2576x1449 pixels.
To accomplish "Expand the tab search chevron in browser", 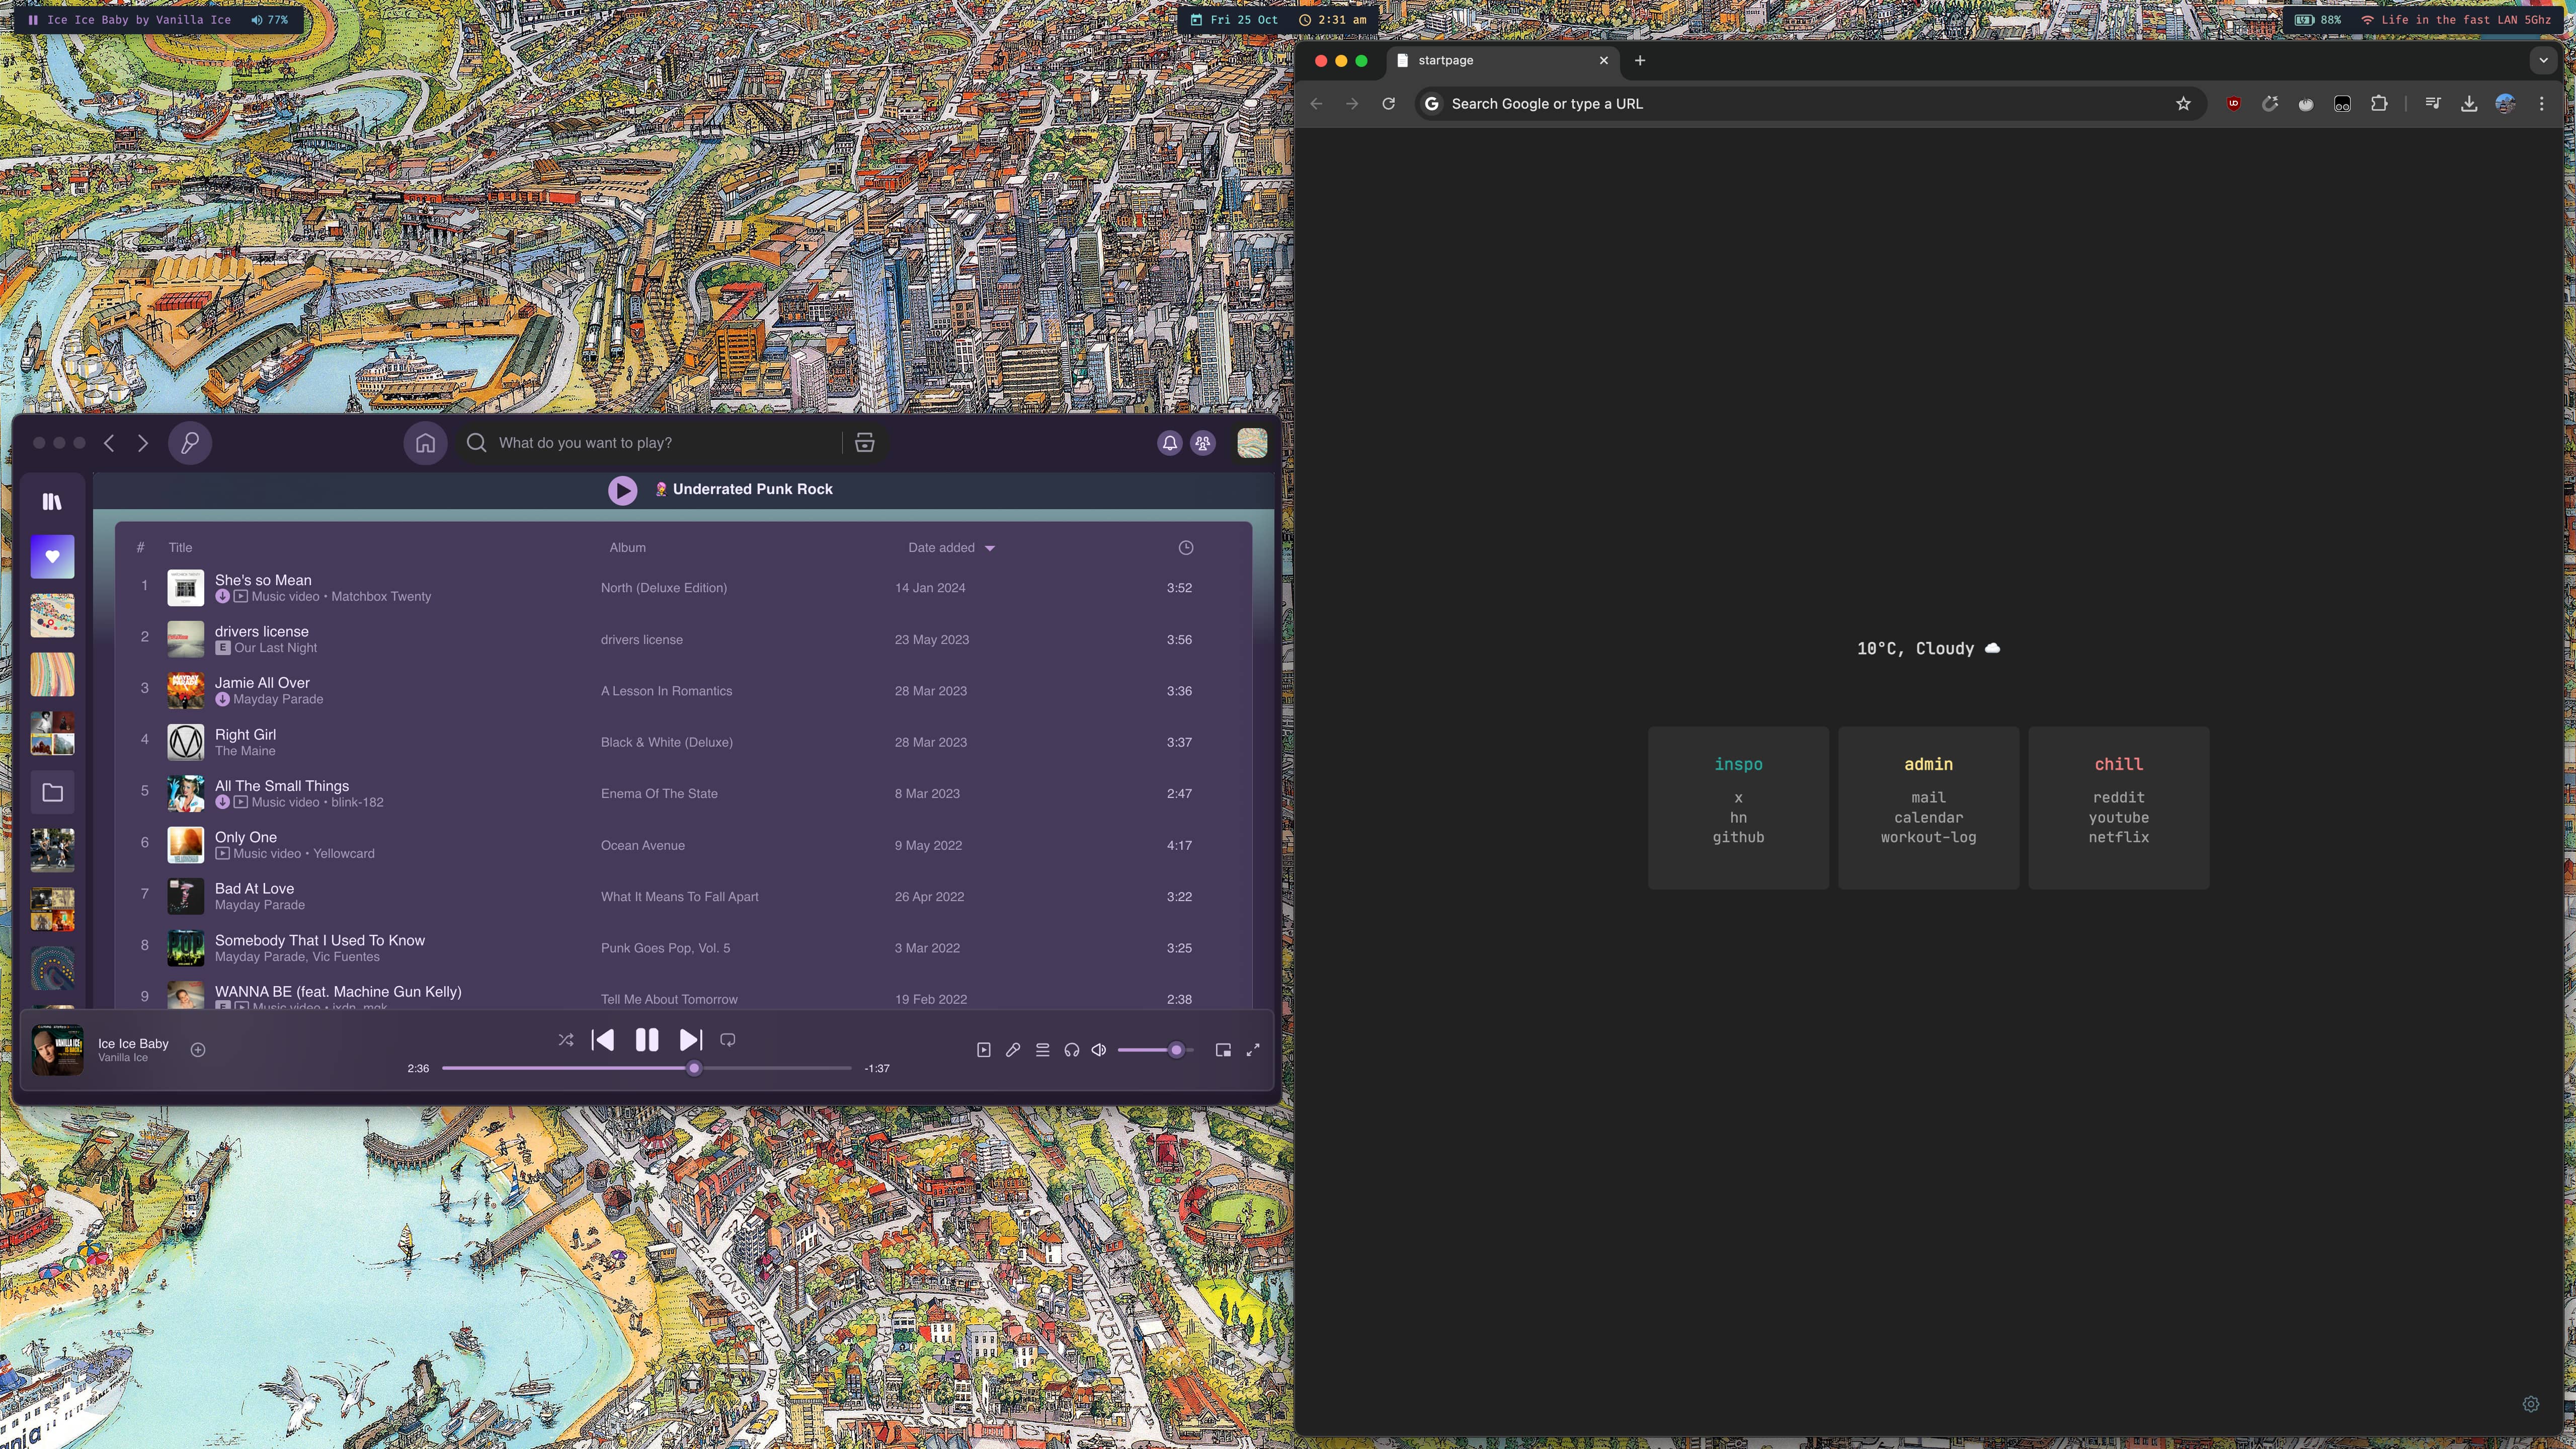I will (2543, 61).
